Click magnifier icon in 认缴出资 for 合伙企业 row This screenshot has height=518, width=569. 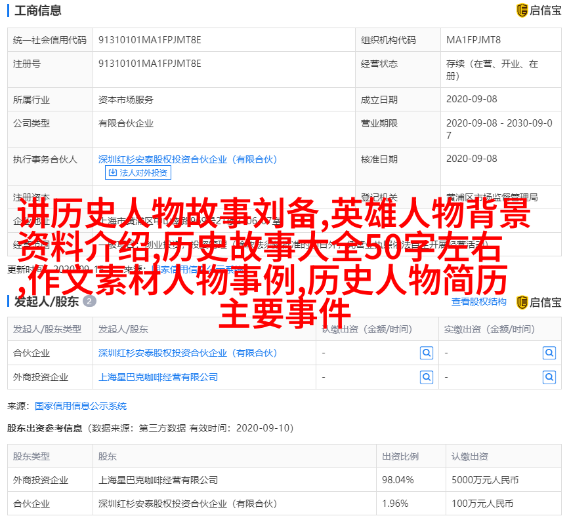(x=427, y=353)
